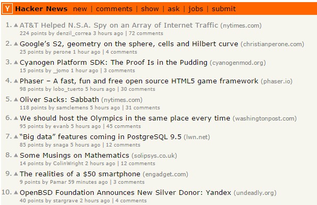
Task: Open the 'new' stories page
Action: click(x=80, y=9)
